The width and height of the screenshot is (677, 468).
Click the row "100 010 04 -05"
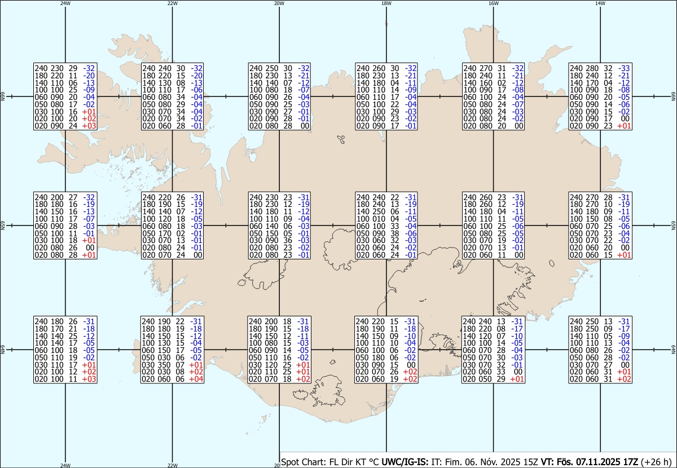pyautogui.click(x=387, y=219)
